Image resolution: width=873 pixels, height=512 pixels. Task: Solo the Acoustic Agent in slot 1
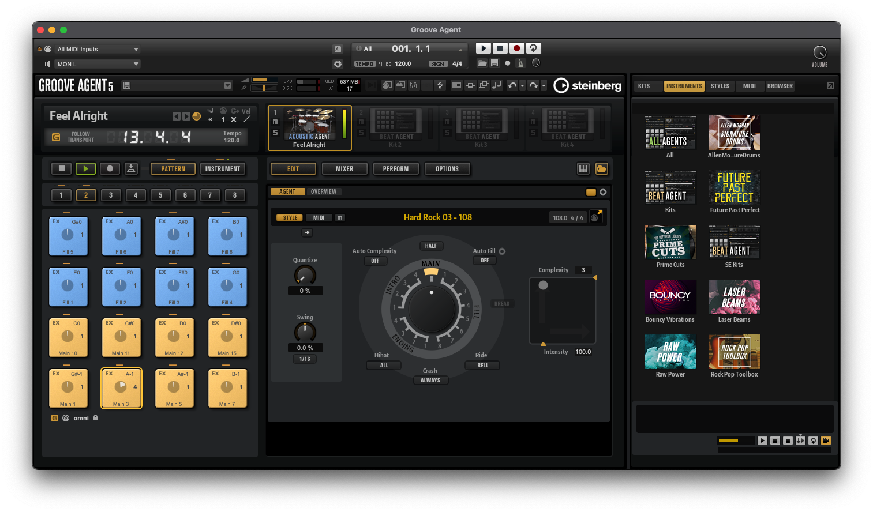[x=275, y=133]
